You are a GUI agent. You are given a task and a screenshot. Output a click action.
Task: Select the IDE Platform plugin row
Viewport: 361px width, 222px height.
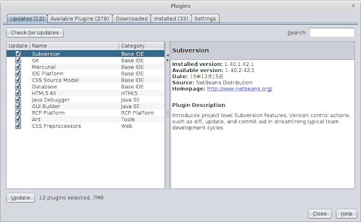pyautogui.click(x=85, y=73)
